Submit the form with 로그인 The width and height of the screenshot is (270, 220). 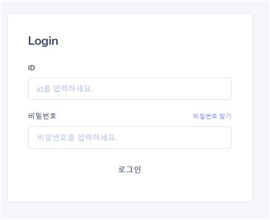click(130, 169)
